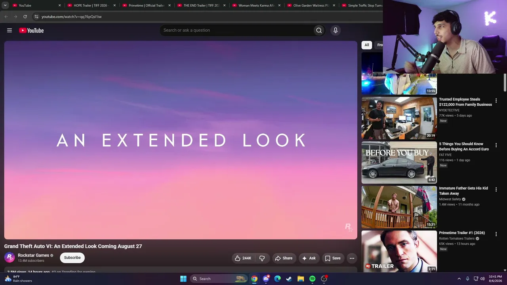
Task: Start voice search with the microphone
Action: point(335,30)
